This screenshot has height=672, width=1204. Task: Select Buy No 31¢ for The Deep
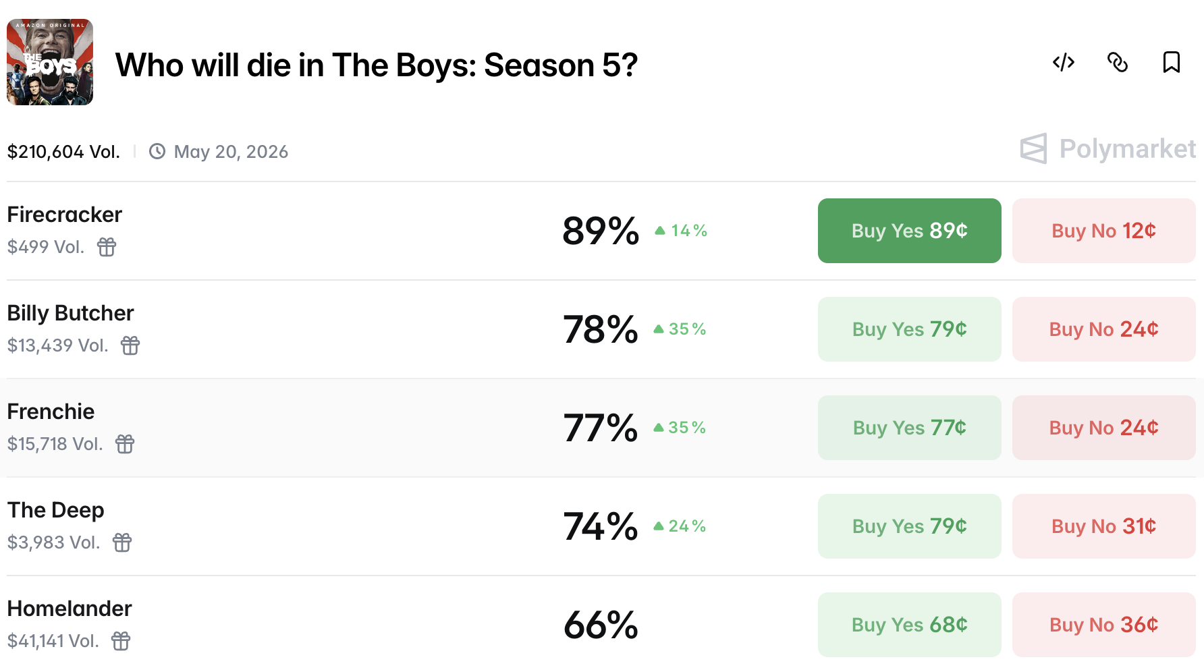1103,526
